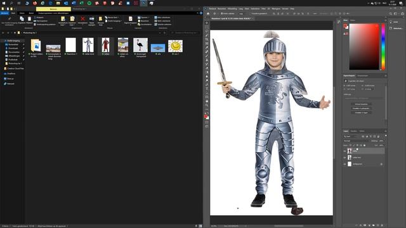Open the layer filter type dropdown

pyautogui.click(x=351, y=136)
